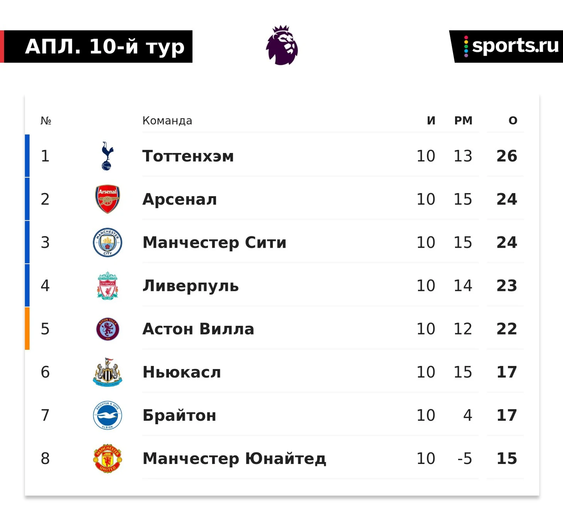Click the Брайтон team name

point(179,415)
